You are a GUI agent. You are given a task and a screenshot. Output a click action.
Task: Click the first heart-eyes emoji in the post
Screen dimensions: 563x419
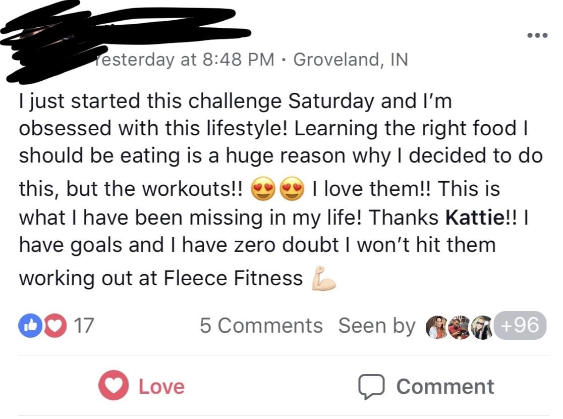click(263, 189)
